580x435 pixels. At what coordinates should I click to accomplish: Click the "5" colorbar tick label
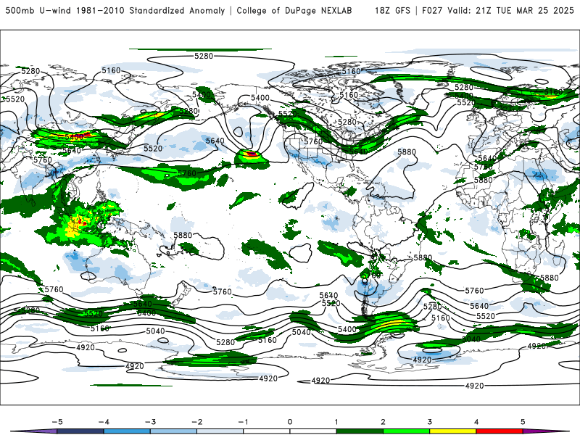coord(523,422)
